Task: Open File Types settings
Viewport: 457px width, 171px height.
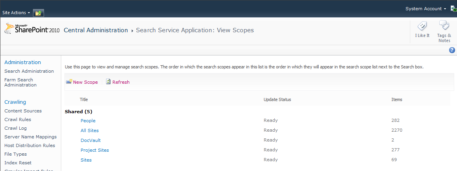Action: point(15,154)
